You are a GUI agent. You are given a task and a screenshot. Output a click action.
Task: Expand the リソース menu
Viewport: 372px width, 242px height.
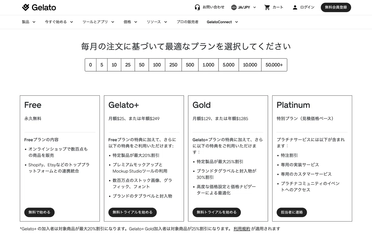click(x=157, y=22)
